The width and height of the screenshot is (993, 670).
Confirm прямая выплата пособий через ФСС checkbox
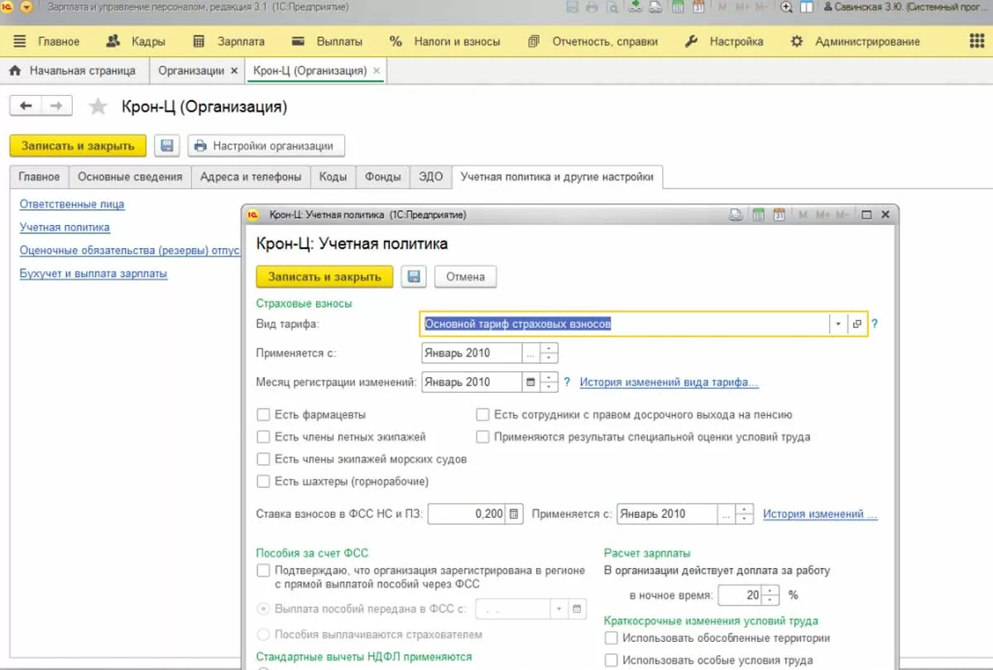point(263,570)
